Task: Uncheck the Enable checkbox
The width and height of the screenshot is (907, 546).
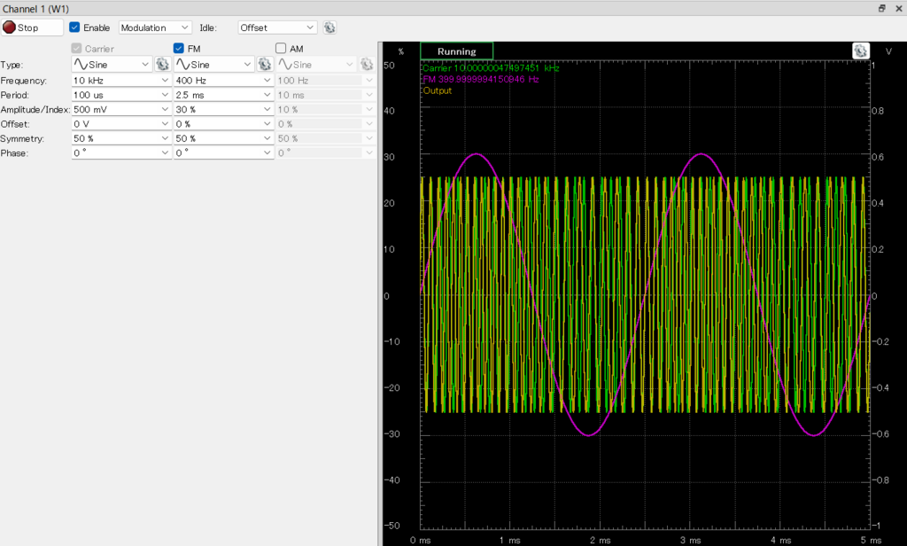Action: tap(75, 27)
